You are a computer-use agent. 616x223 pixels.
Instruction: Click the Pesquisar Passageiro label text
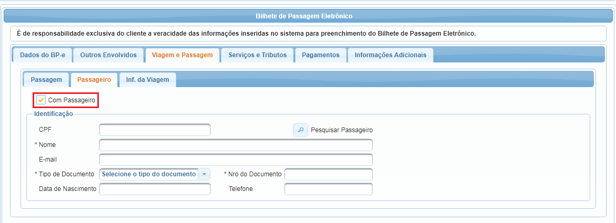click(342, 130)
